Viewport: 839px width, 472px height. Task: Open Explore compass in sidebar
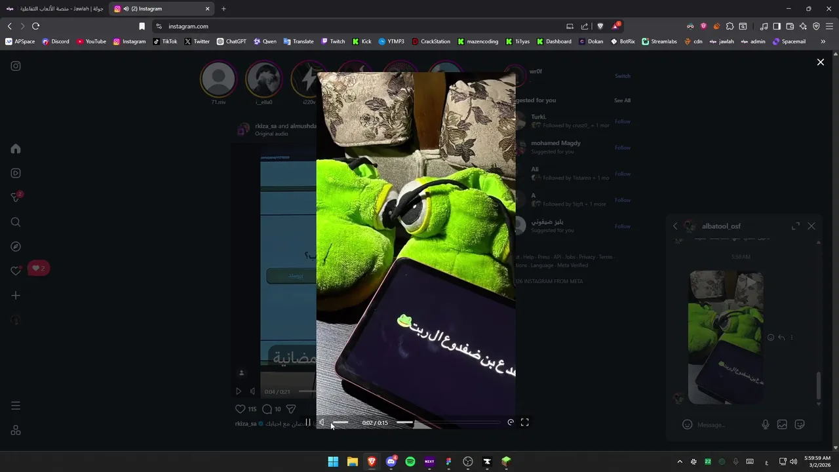coord(16,246)
